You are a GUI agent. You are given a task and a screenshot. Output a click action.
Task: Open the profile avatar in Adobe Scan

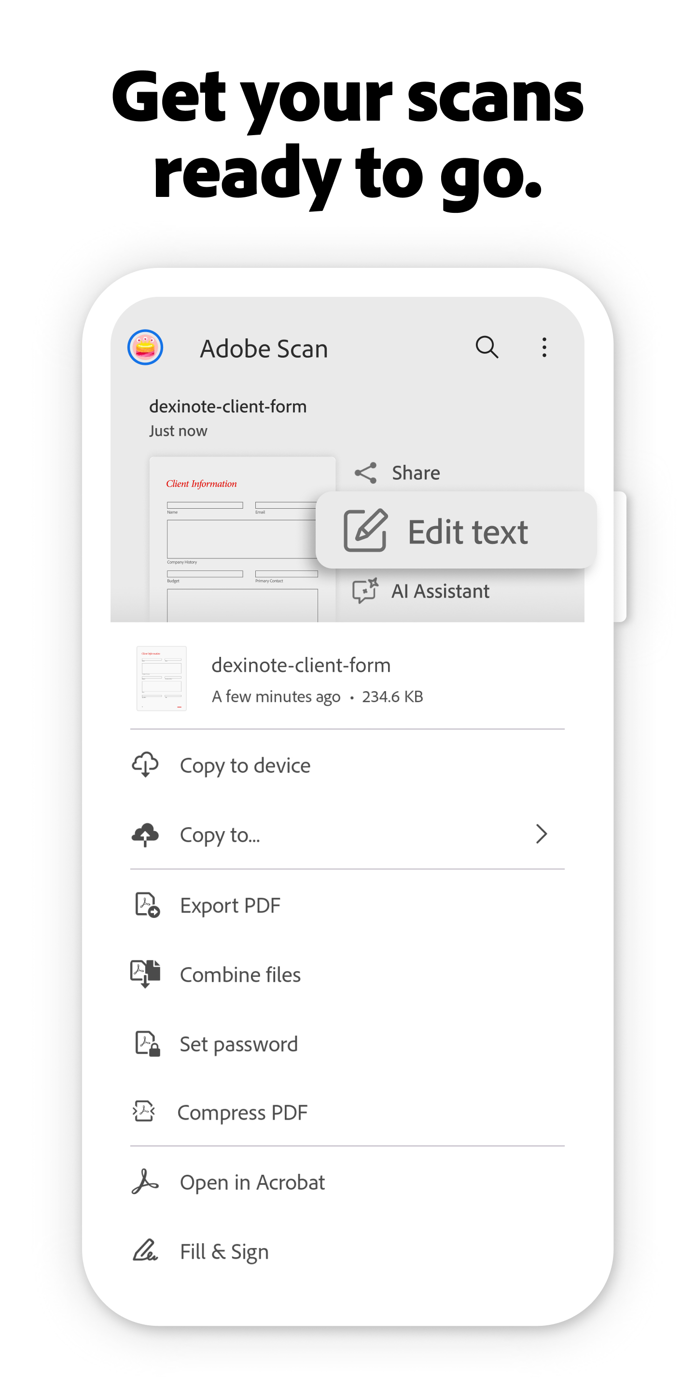tap(145, 347)
